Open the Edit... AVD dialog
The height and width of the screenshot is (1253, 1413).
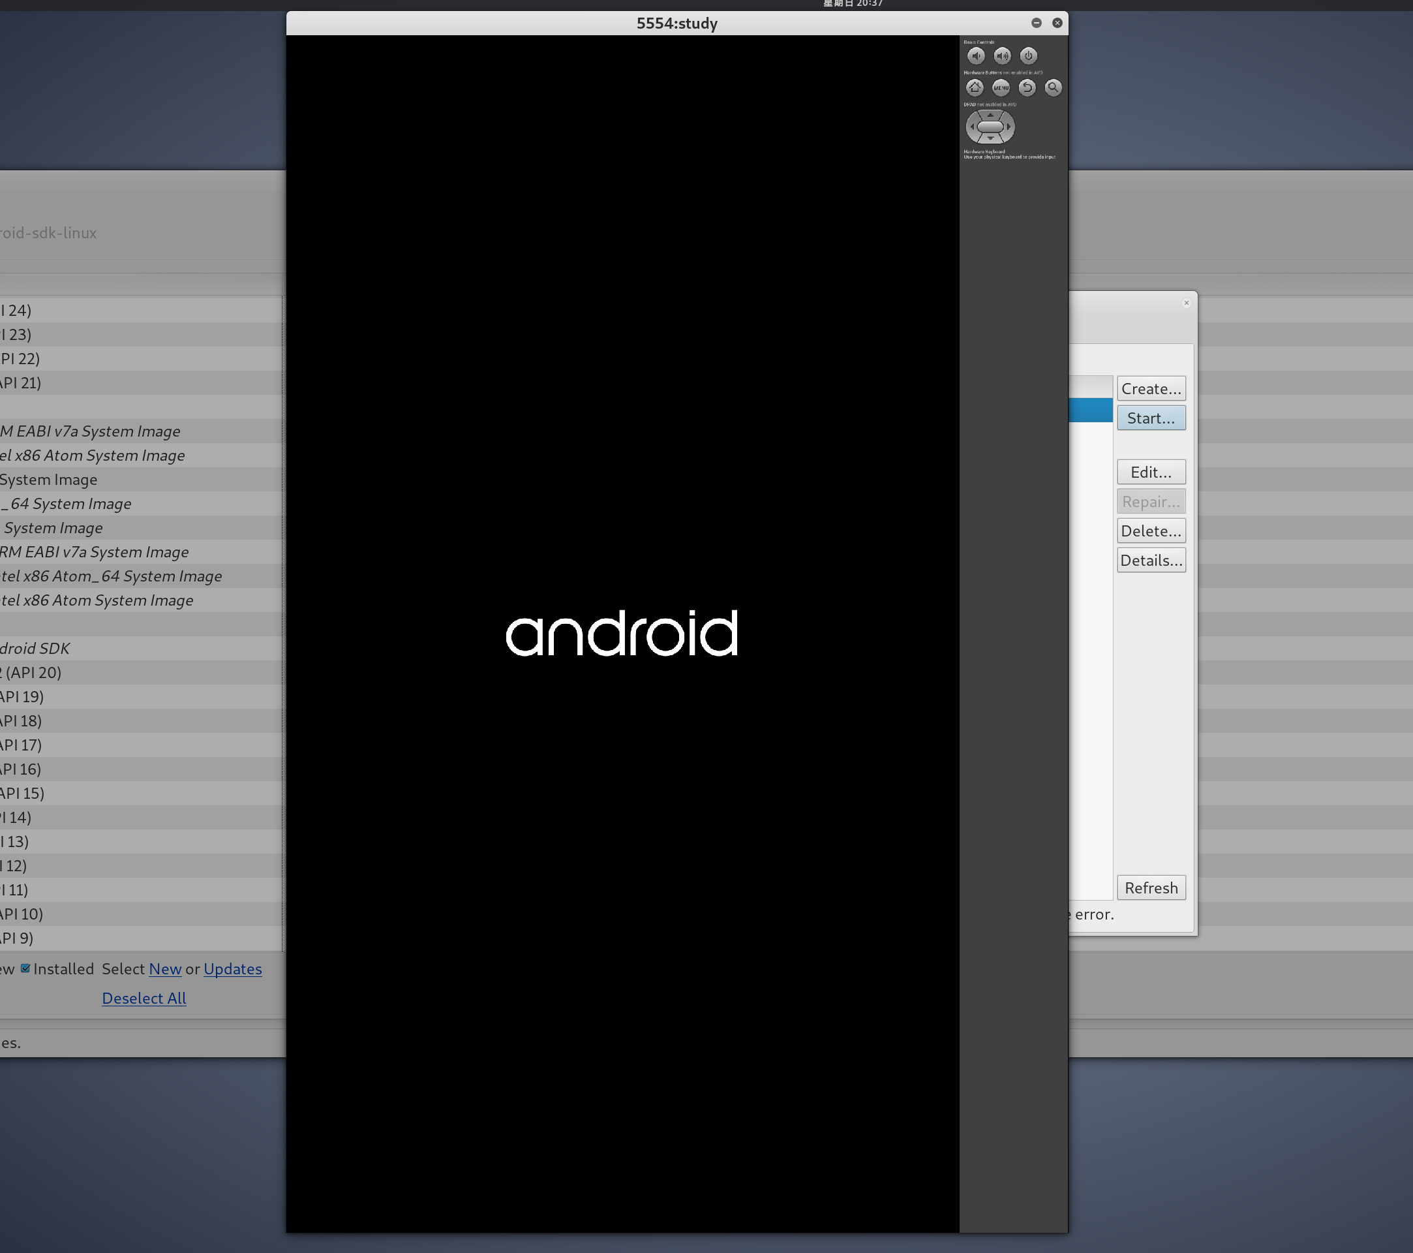[1150, 472]
